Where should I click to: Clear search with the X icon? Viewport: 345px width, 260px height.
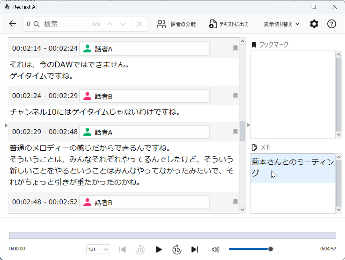coord(140,24)
